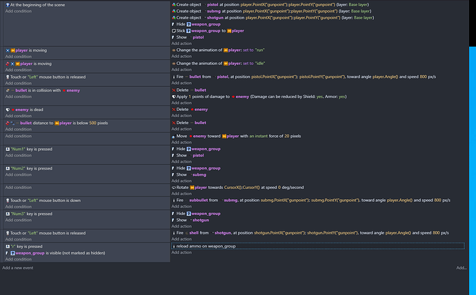Click the red X icon of Delete enemy

173,109
